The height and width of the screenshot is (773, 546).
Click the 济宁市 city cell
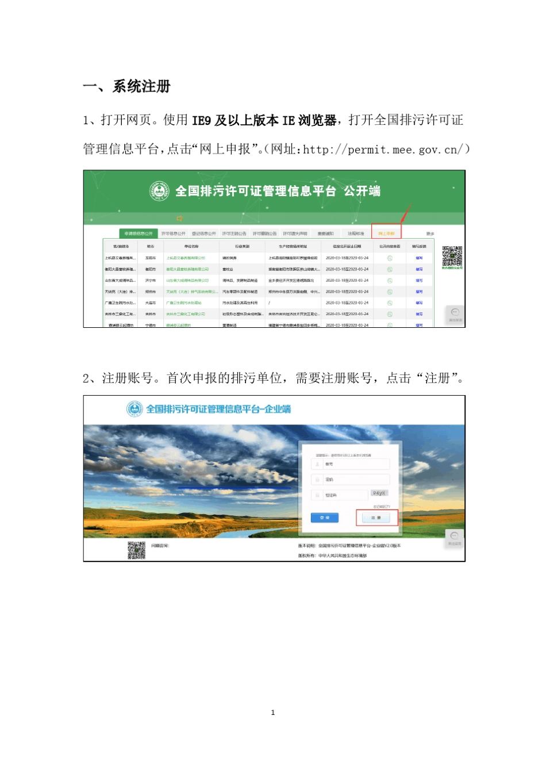point(150,281)
